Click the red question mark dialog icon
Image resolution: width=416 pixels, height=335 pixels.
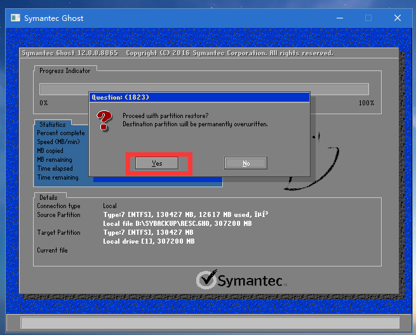pyautogui.click(x=104, y=121)
